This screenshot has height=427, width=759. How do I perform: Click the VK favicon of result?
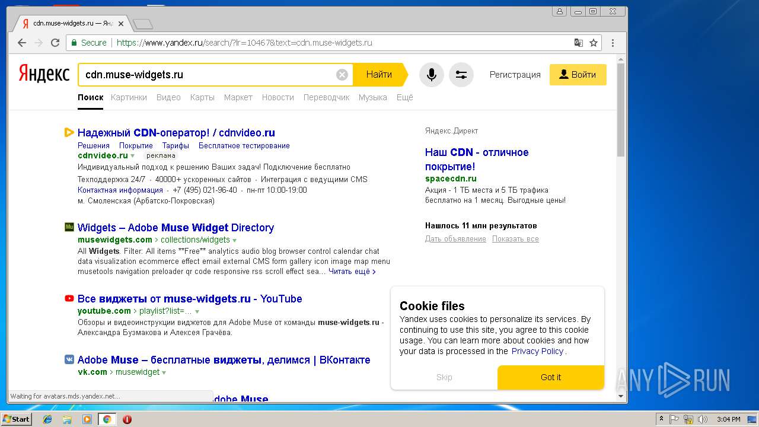(x=69, y=359)
